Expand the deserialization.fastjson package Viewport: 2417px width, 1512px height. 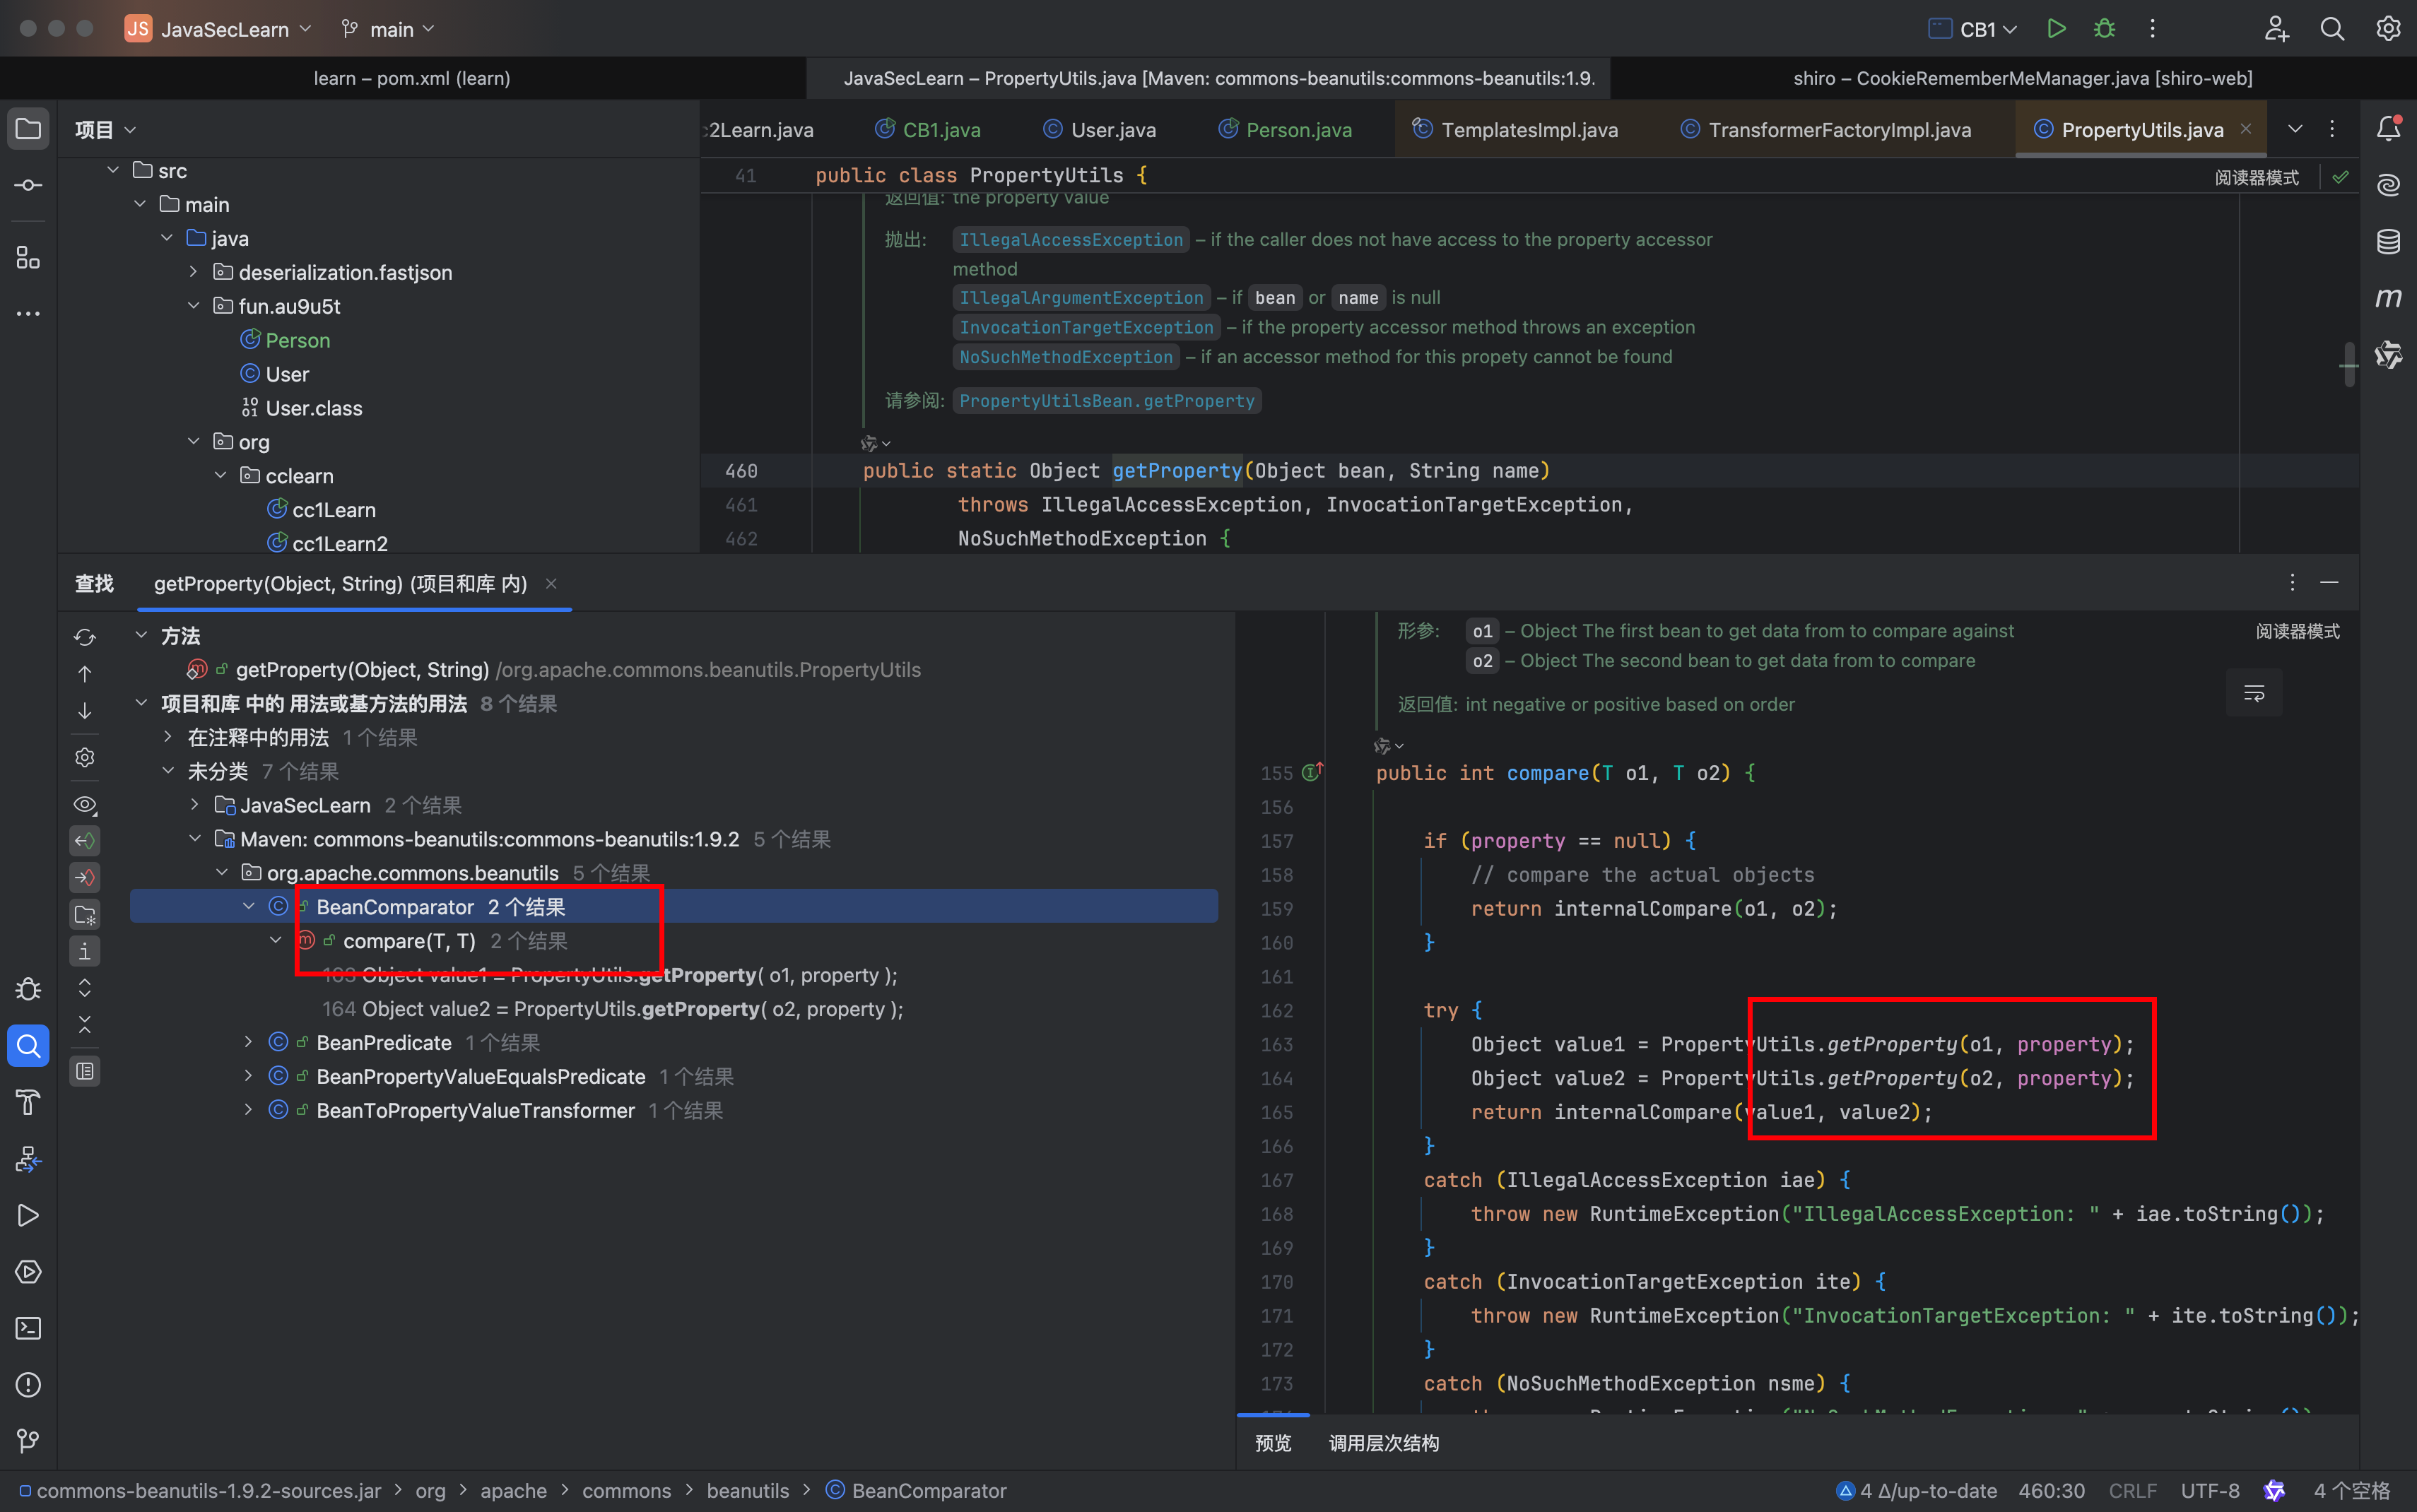point(193,271)
